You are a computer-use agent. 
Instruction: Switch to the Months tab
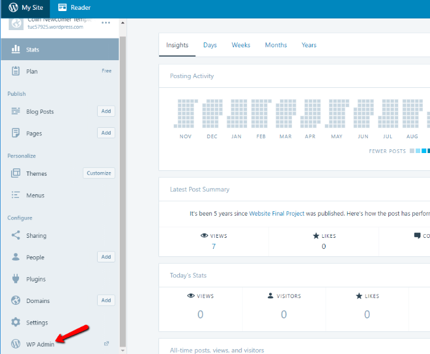click(276, 45)
